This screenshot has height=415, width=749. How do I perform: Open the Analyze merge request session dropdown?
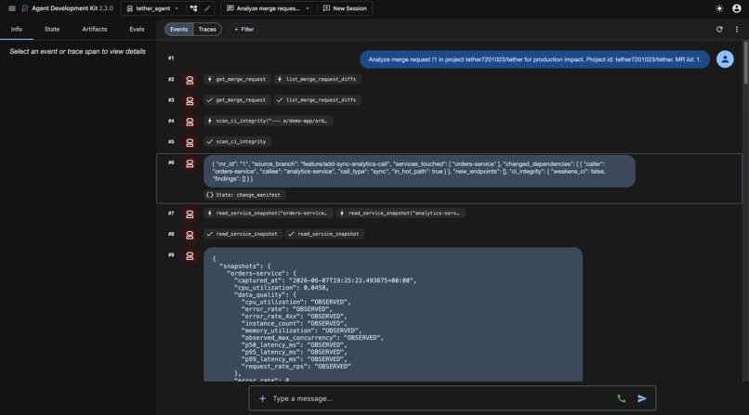click(268, 8)
